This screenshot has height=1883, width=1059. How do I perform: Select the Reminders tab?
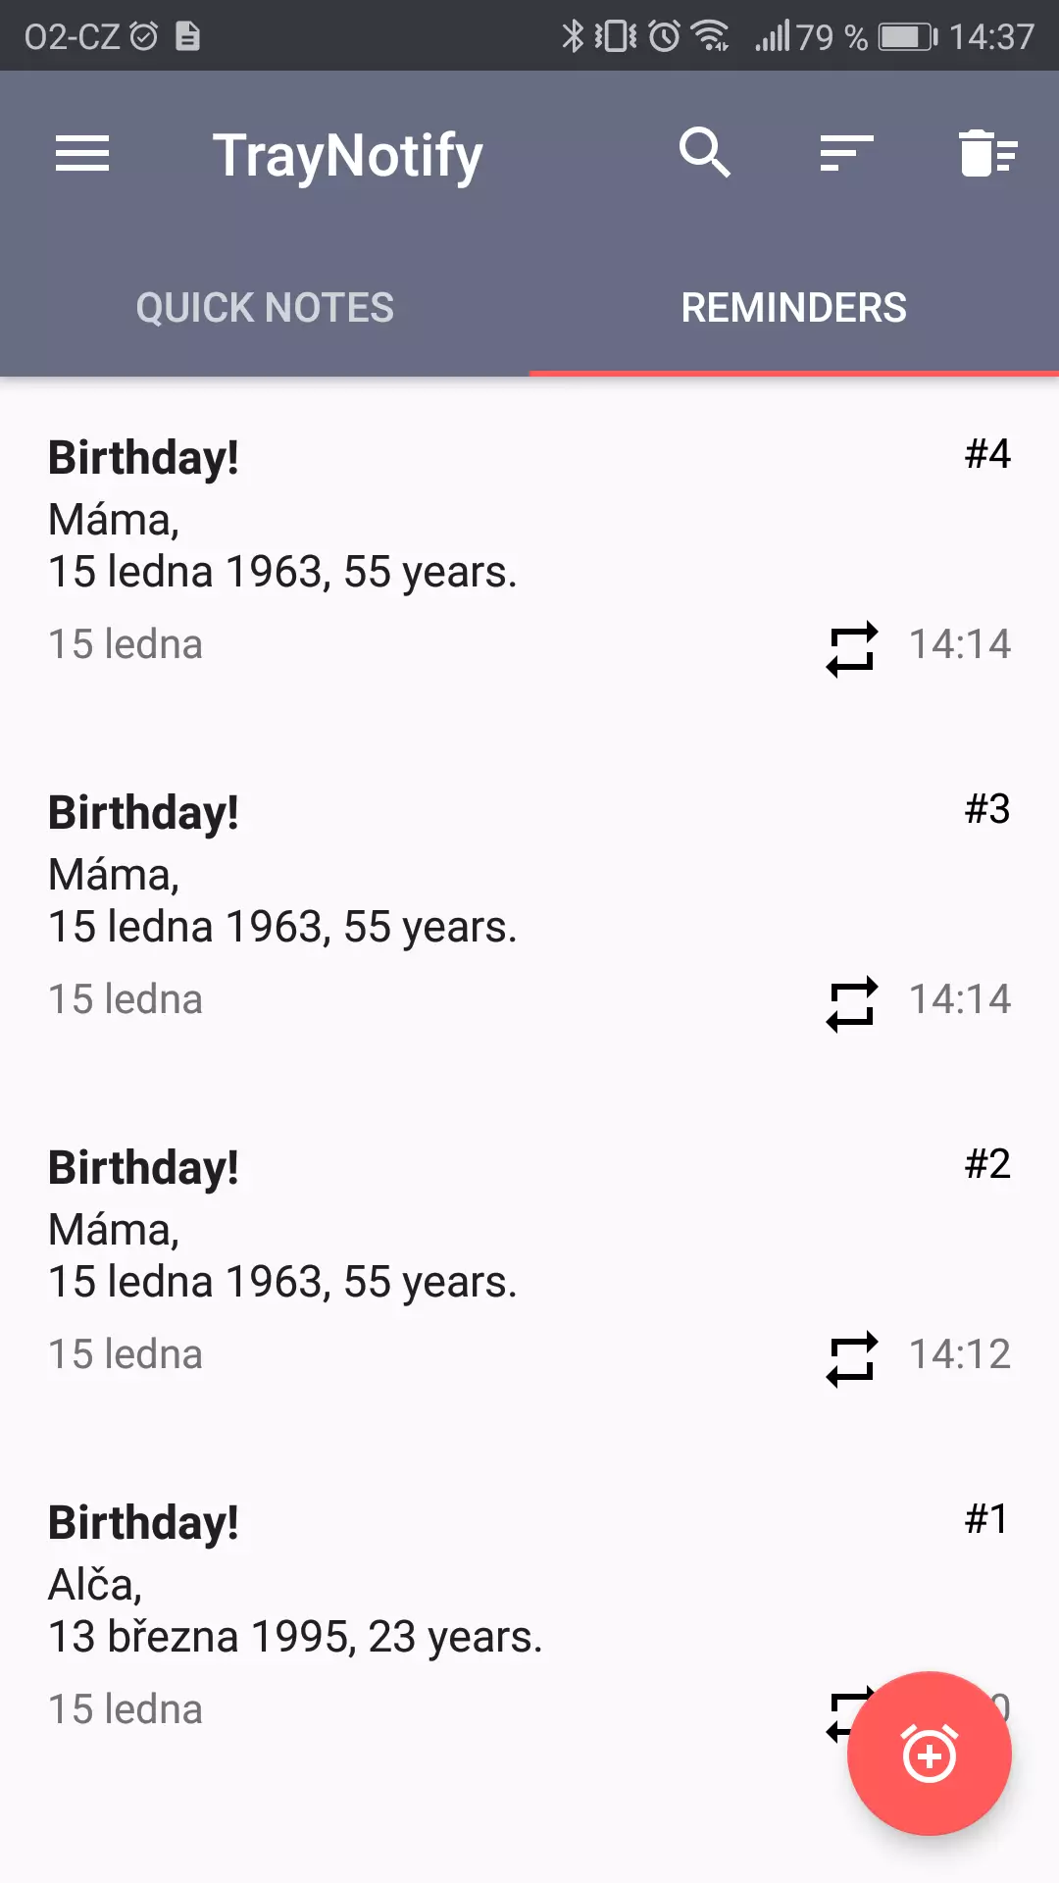coord(793,308)
